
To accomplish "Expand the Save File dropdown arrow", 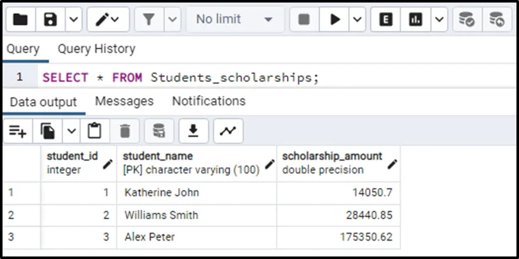I will pos(73,20).
